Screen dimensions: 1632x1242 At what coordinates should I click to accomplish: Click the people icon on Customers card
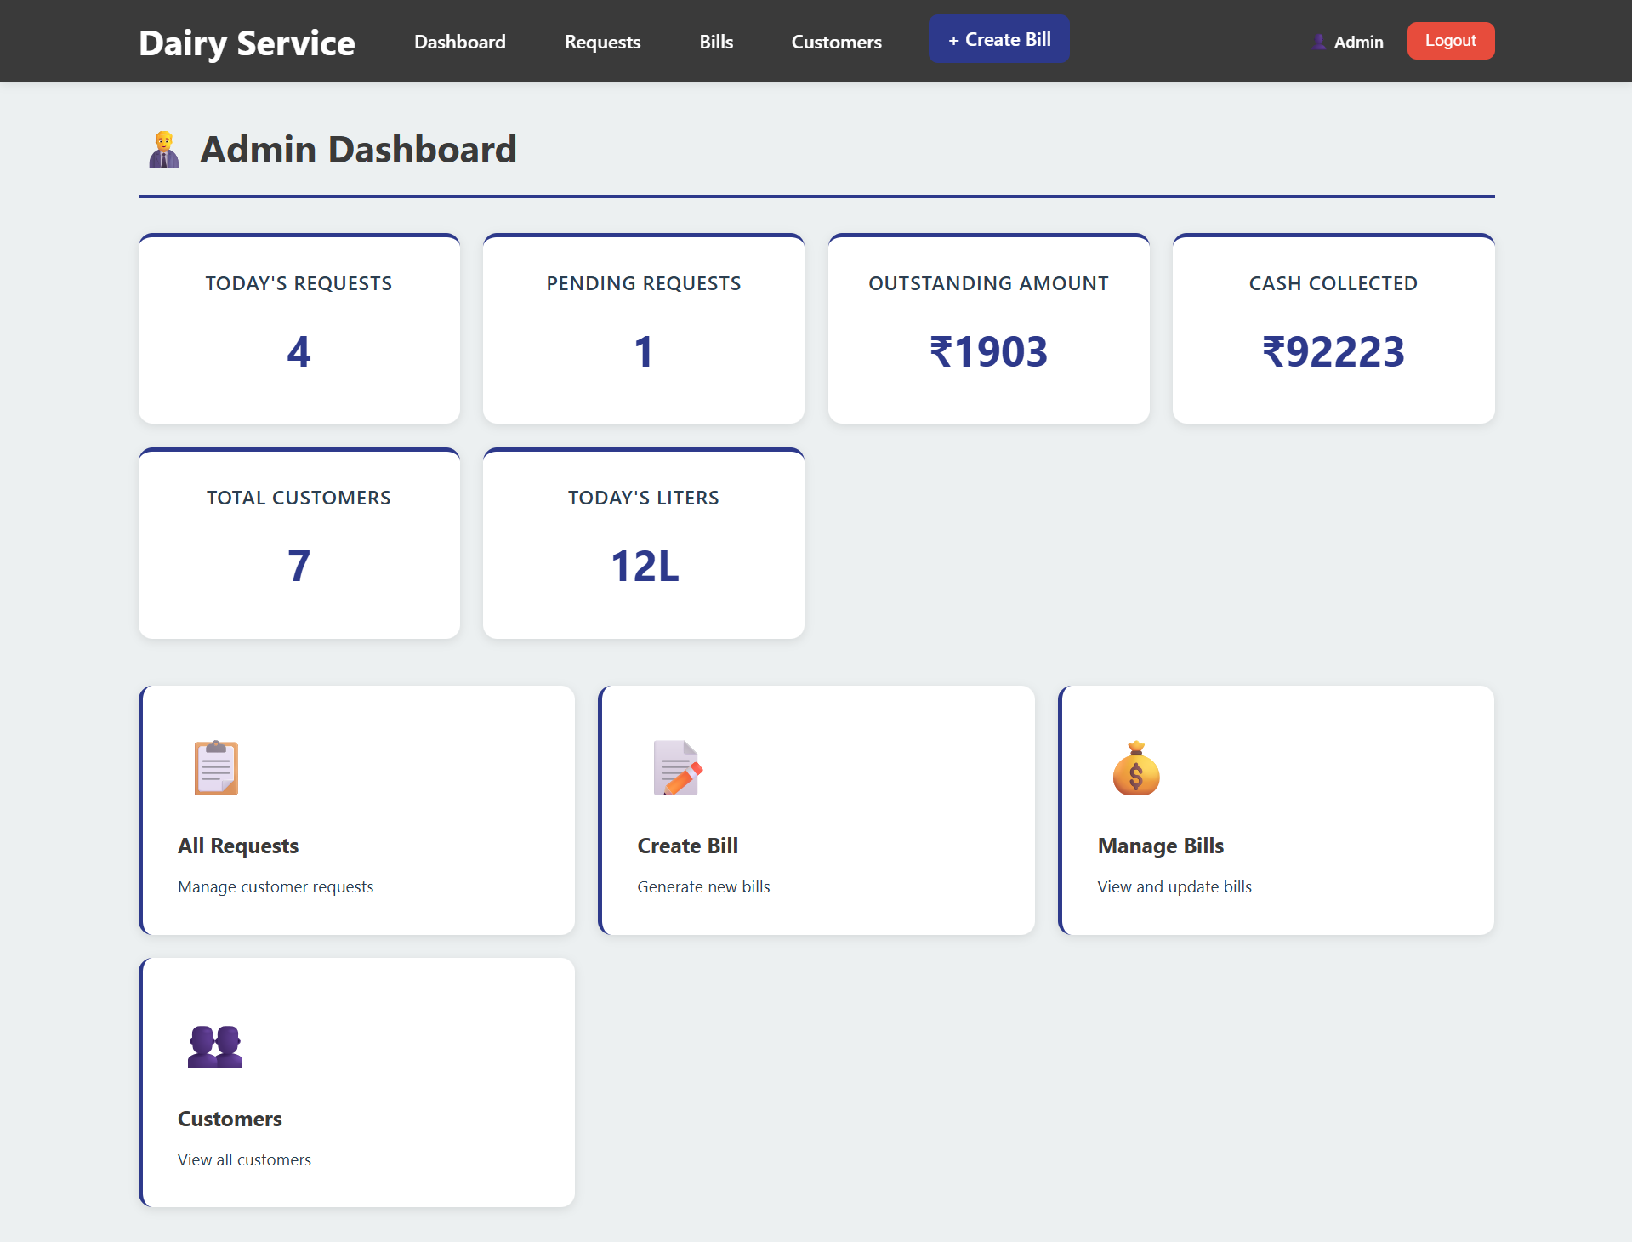click(215, 1045)
